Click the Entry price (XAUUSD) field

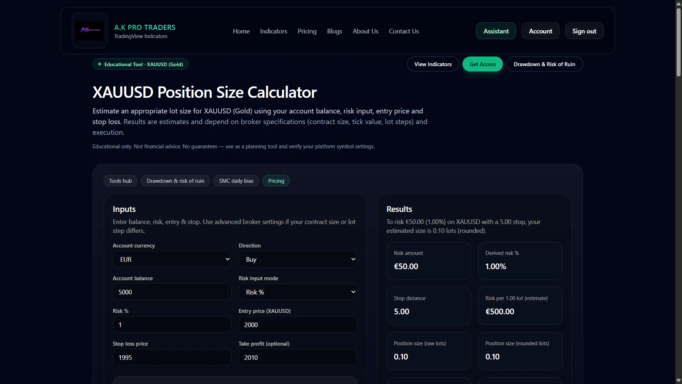coord(298,325)
